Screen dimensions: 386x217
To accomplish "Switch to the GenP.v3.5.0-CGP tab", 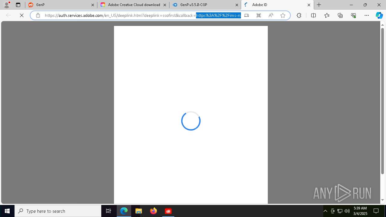I will coord(205,5).
